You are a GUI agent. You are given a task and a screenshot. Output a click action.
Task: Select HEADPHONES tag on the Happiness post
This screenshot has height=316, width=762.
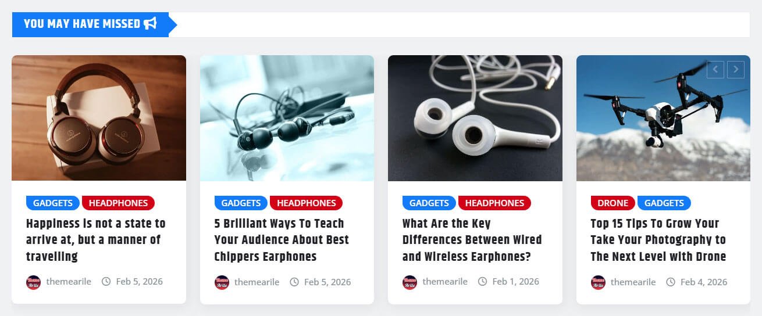pos(118,203)
